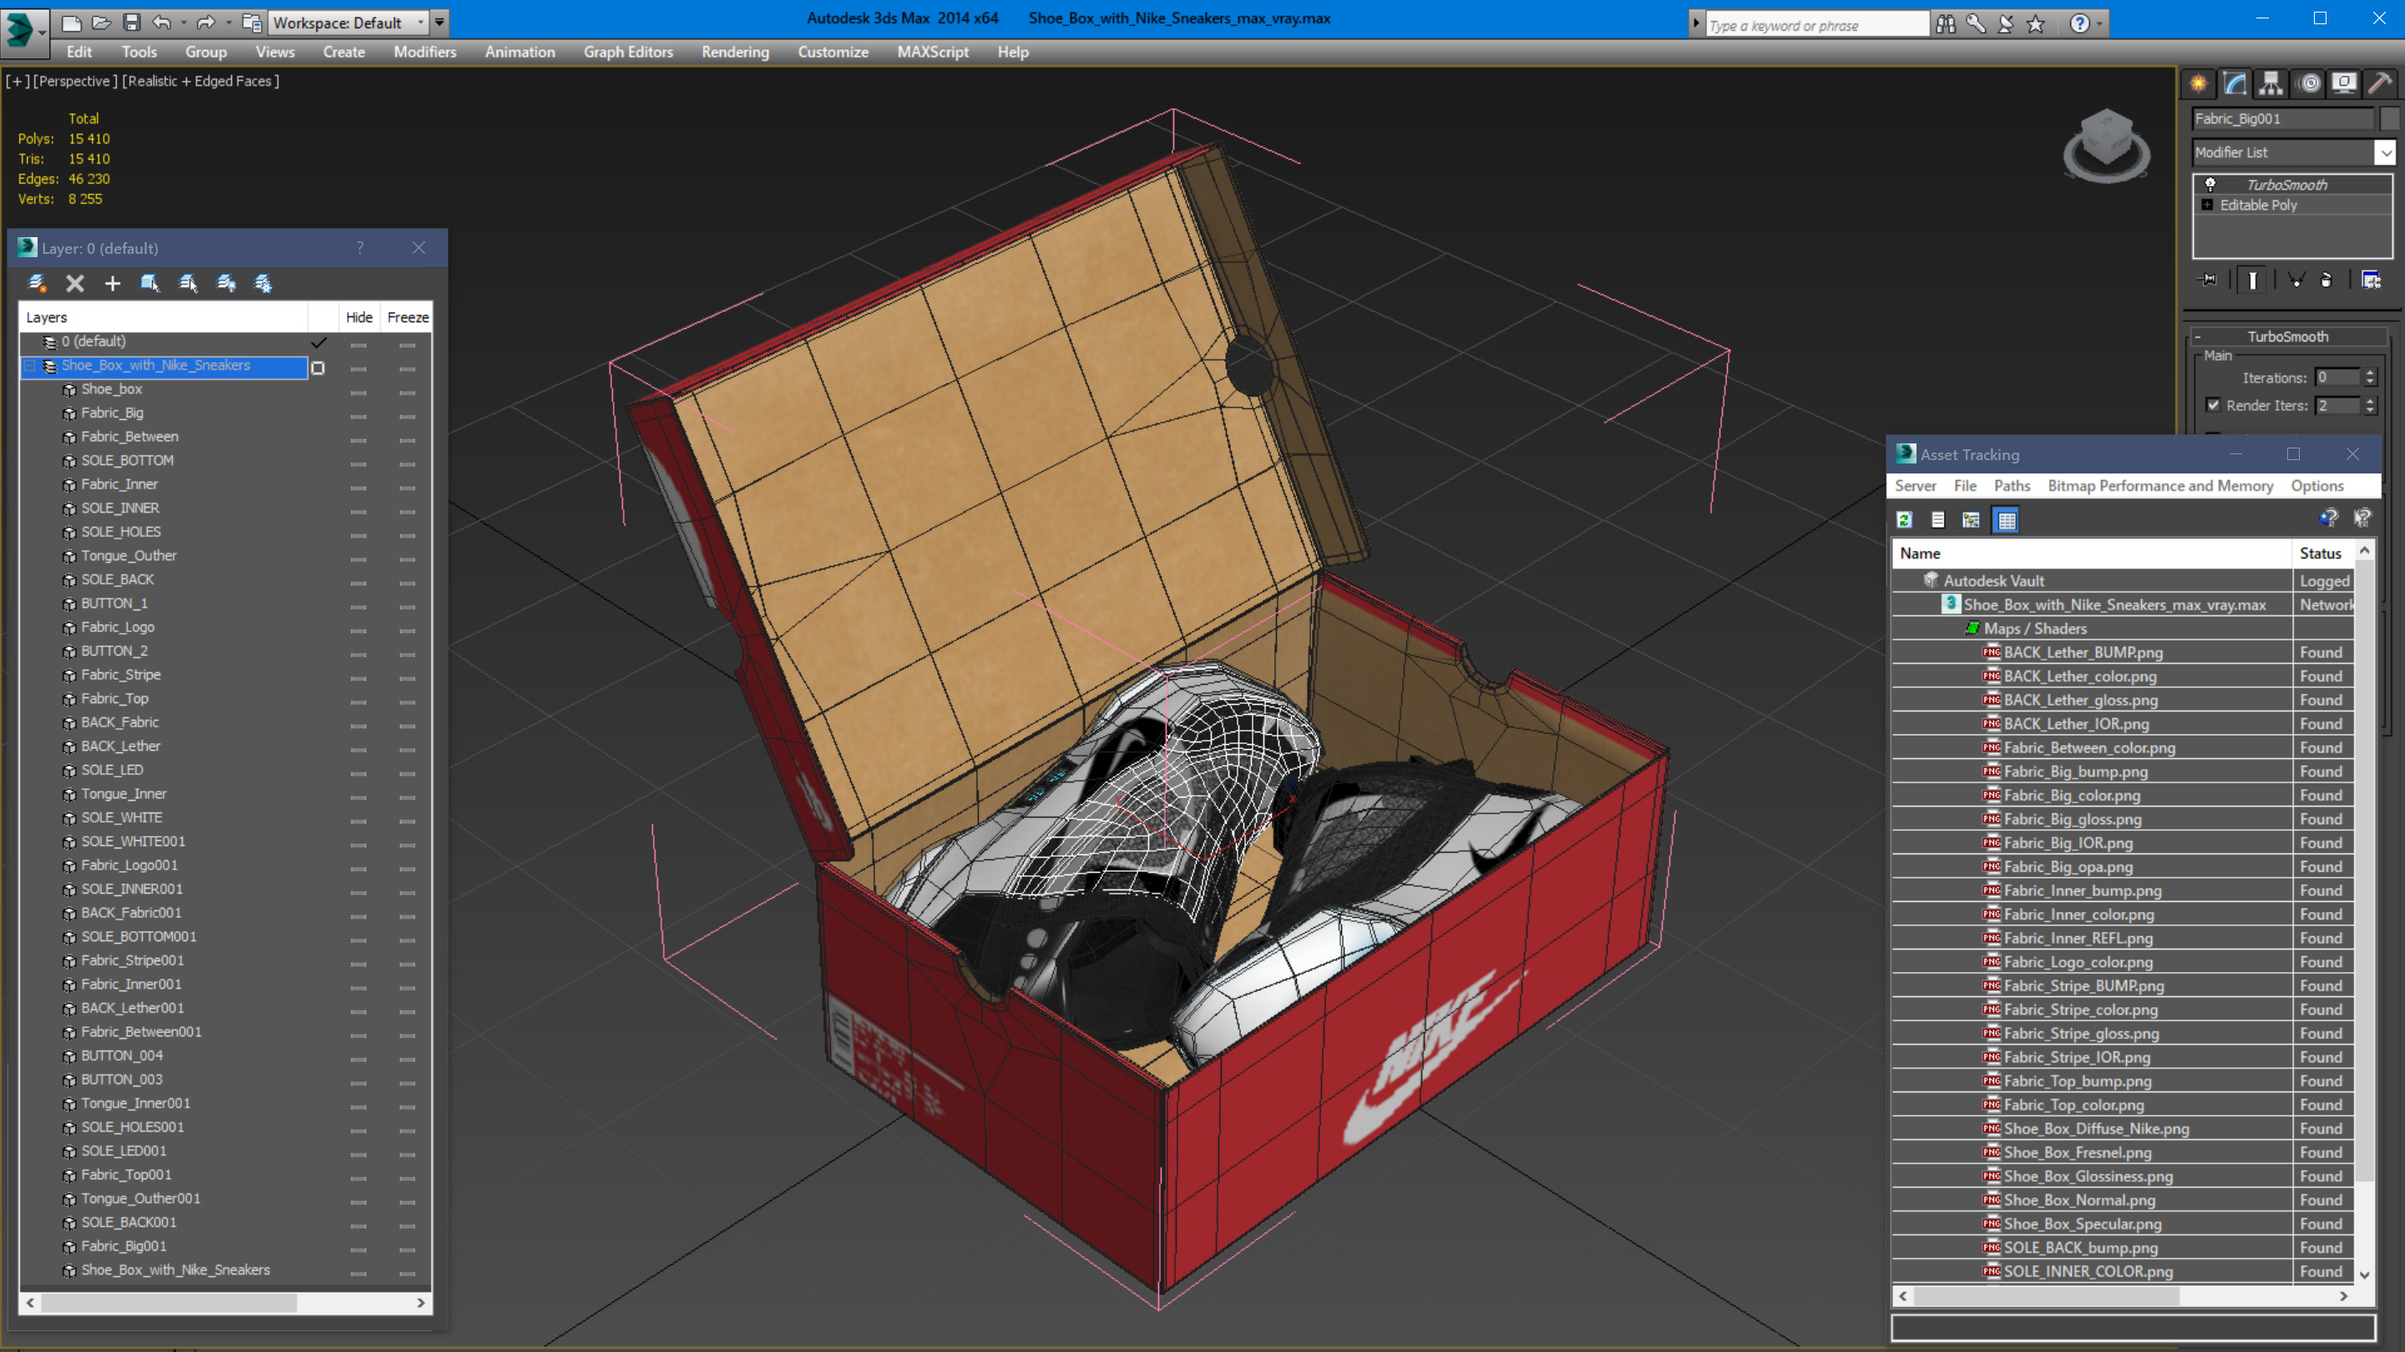Click the [+] viewport general menu label
Image resolution: width=2405 pixels, height=1352 pixels.
(x=17, y=81)
